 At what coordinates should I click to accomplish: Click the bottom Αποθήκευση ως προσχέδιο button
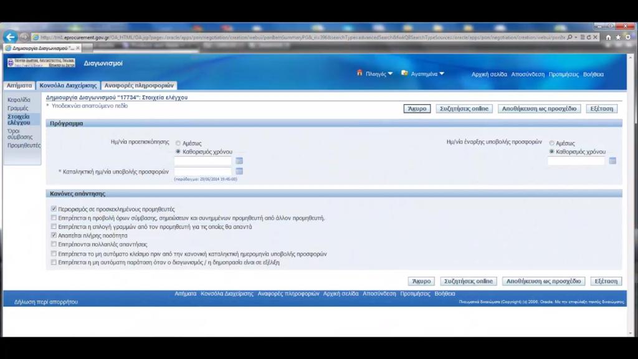click(543, 281)
